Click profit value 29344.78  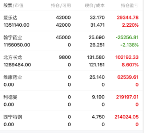[128, 17]
